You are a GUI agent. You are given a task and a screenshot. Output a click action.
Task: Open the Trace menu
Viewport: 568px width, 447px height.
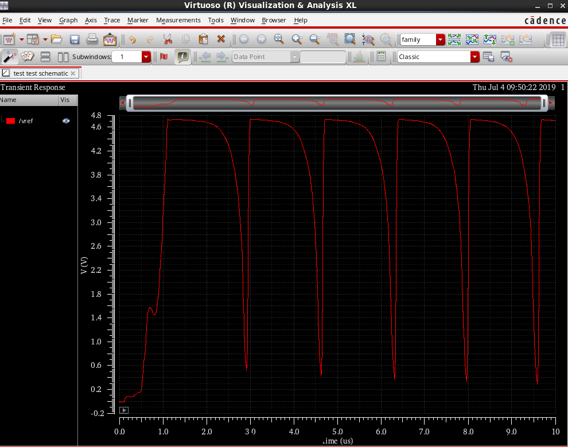coord(112,20)
